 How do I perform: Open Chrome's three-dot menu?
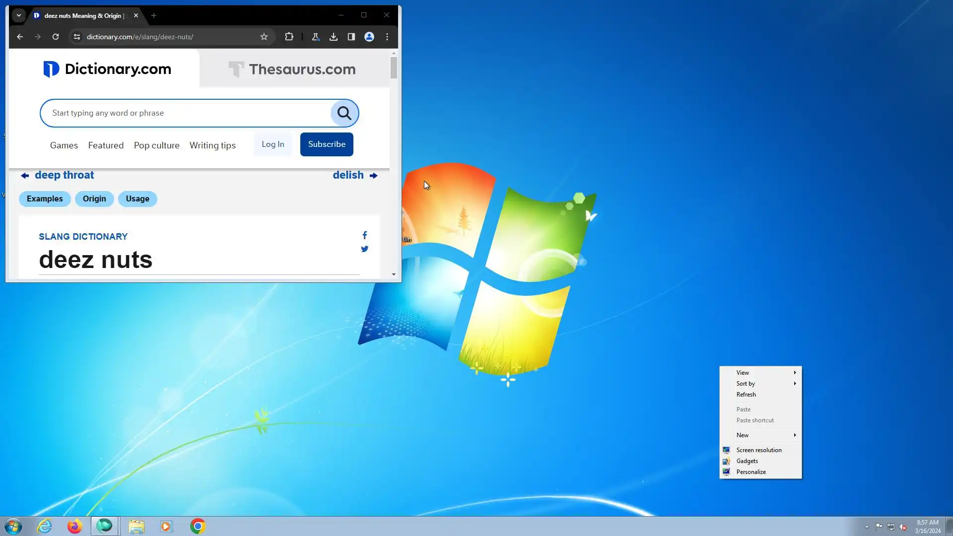click(x=387, y=37)
